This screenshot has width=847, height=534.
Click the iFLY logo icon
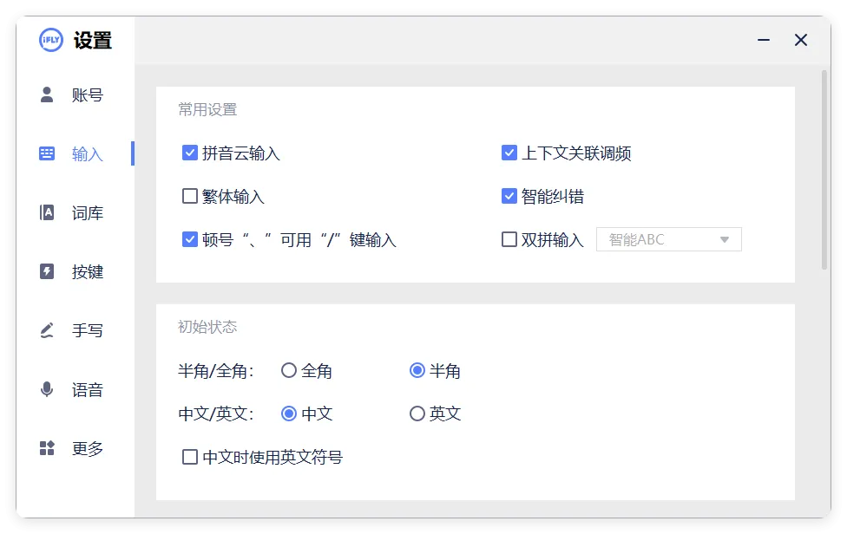click(51, 40)
